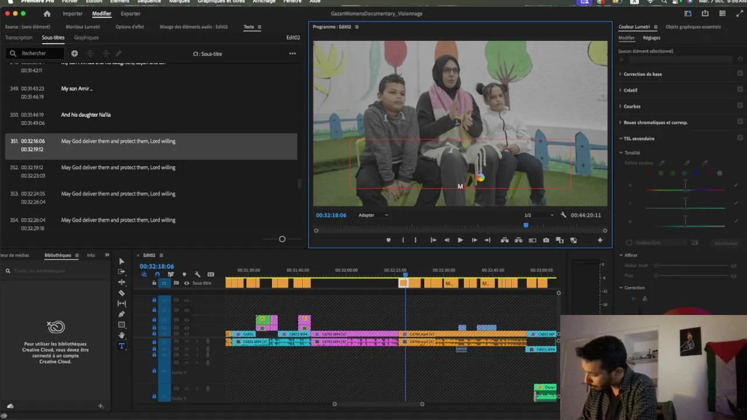
Task: Open the 1/2 playback resolution dropdown
Action: [539, 215]
